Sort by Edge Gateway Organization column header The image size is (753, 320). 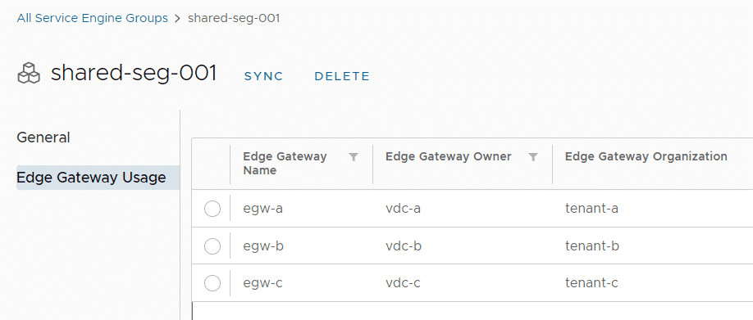coord(646,156)
